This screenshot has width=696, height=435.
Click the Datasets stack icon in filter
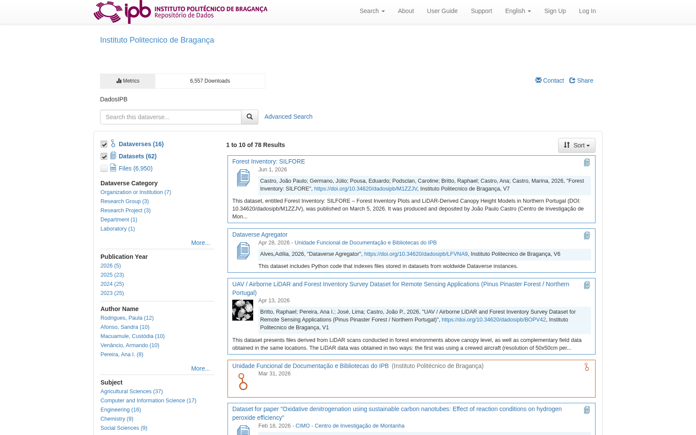click(113, 156)
